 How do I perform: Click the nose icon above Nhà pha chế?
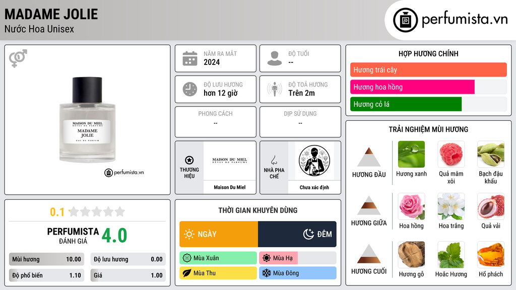pos(274,160)
